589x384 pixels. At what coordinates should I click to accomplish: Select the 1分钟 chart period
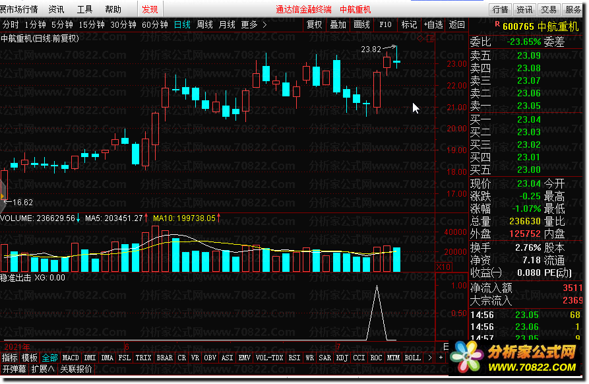36,25
